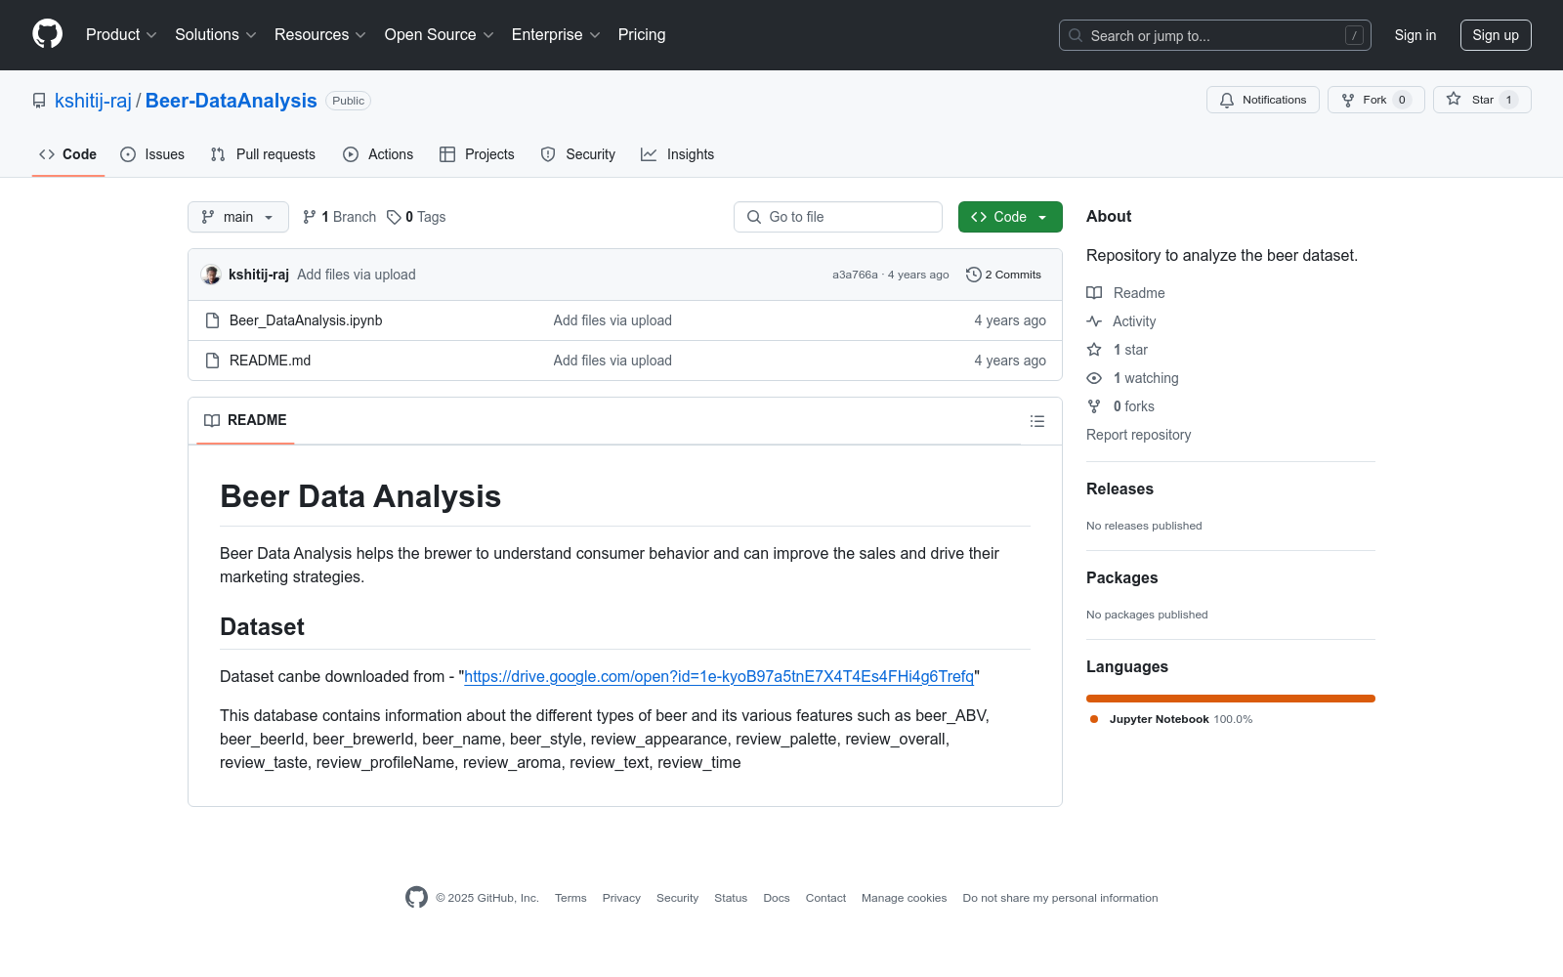Click file icon next to Beer_DataAnalysis.ipynb

212,320
